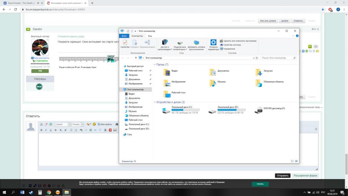Switch to large icons view in Explorer

[296, 161]
